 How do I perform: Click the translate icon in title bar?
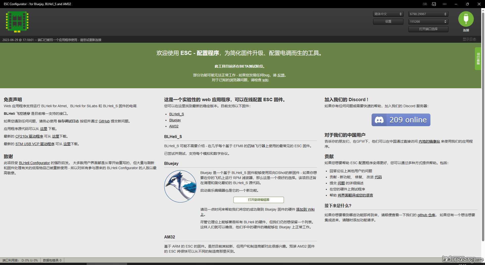point(425,4)
